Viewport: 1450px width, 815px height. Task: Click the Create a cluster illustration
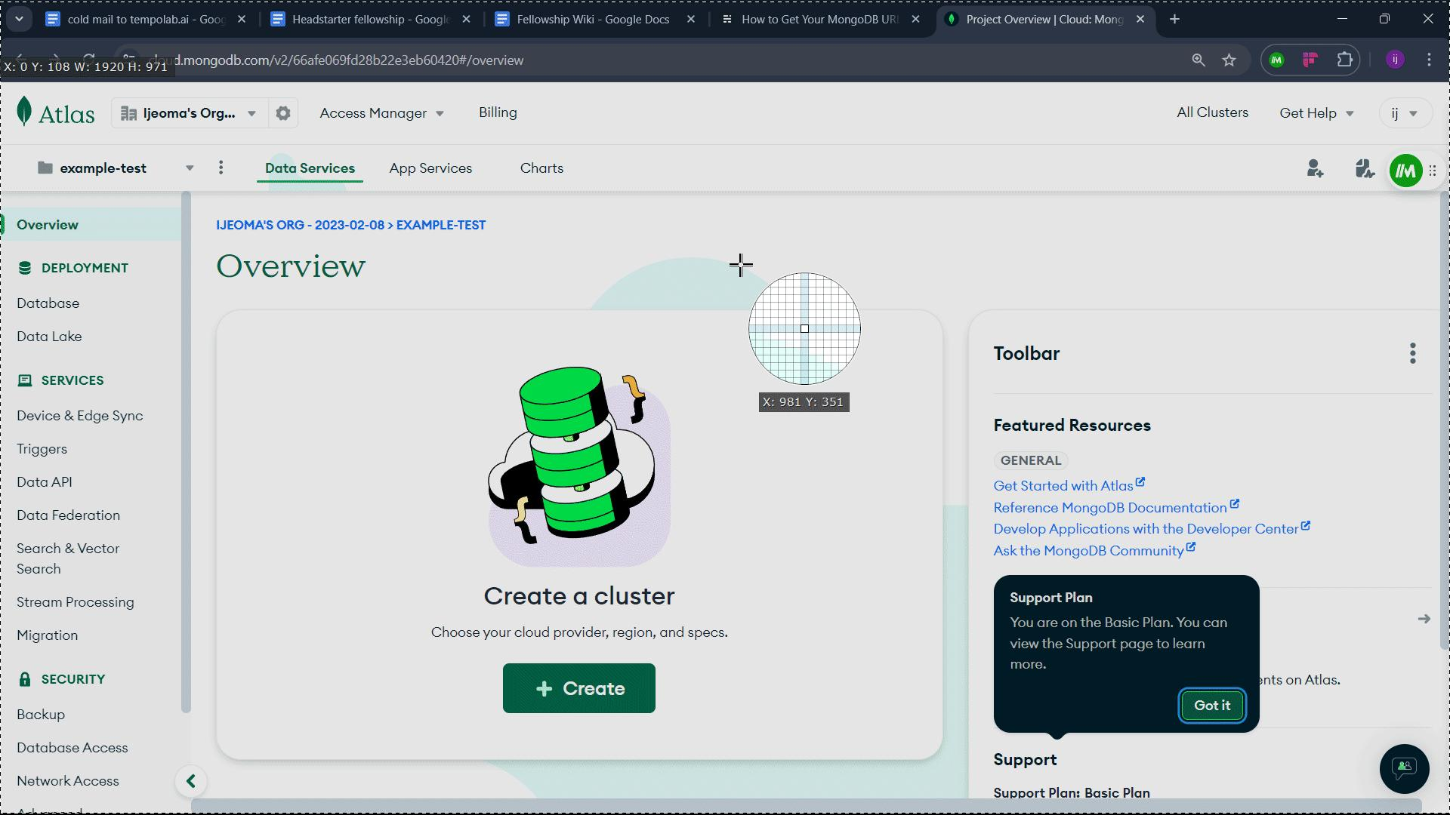tap(579, 466)
